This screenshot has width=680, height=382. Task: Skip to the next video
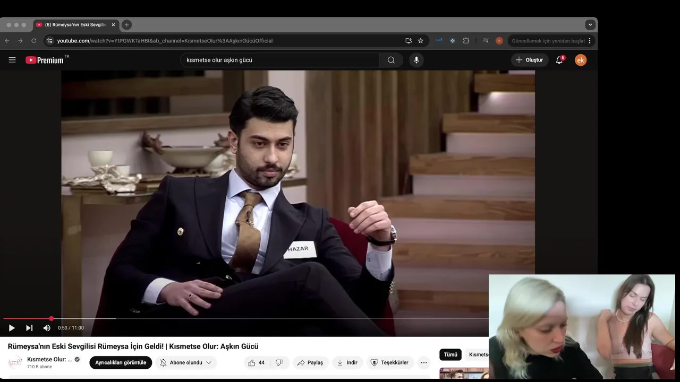[x=29, y=328]
